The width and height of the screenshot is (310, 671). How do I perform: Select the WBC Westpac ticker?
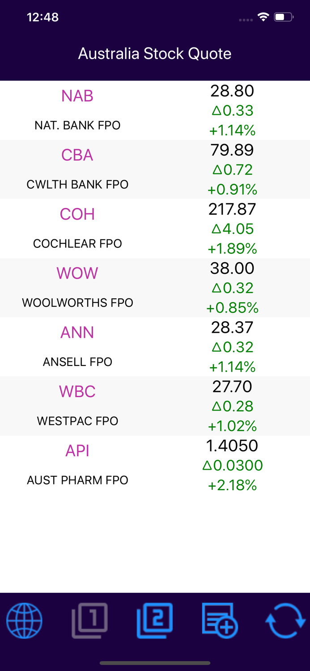pyautogui.click(x=77, y=391)
